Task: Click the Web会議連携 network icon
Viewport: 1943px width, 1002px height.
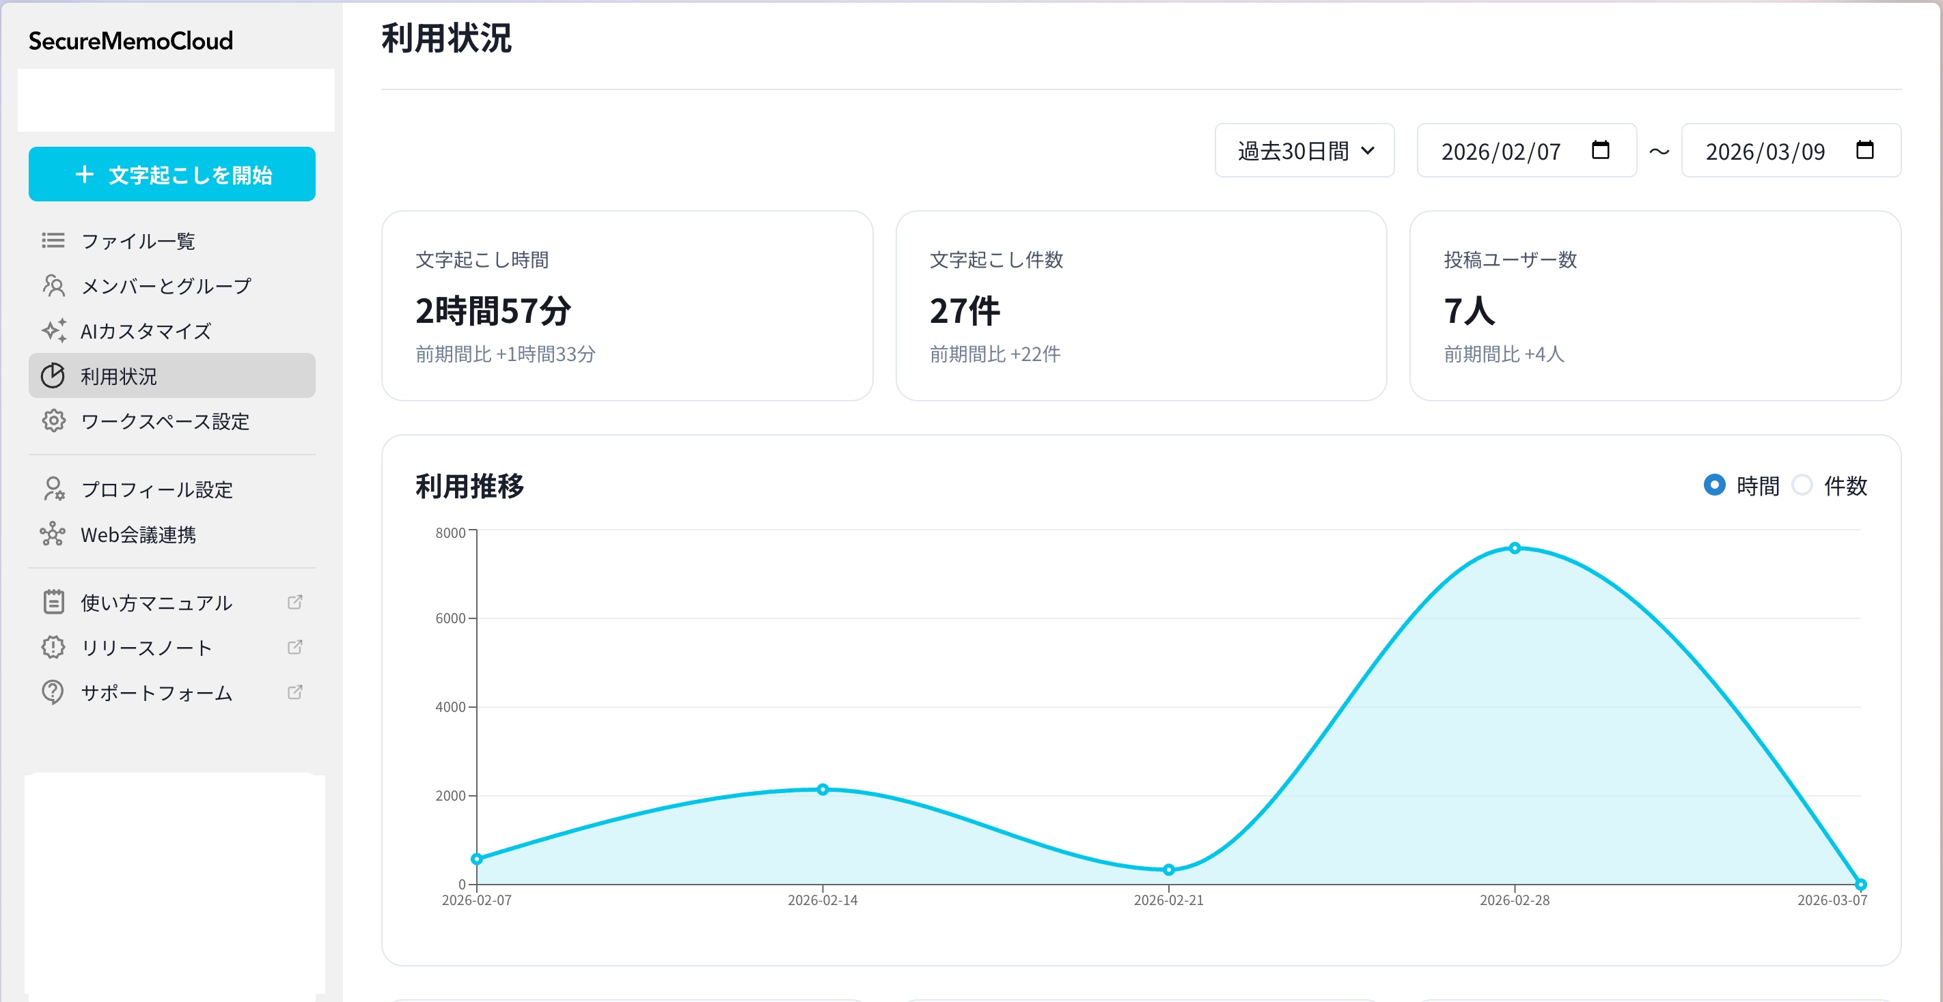Action: click(52, 535)
